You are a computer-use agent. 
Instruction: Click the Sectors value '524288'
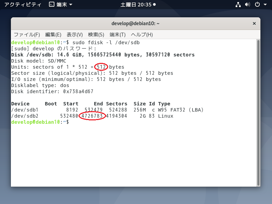118,110
